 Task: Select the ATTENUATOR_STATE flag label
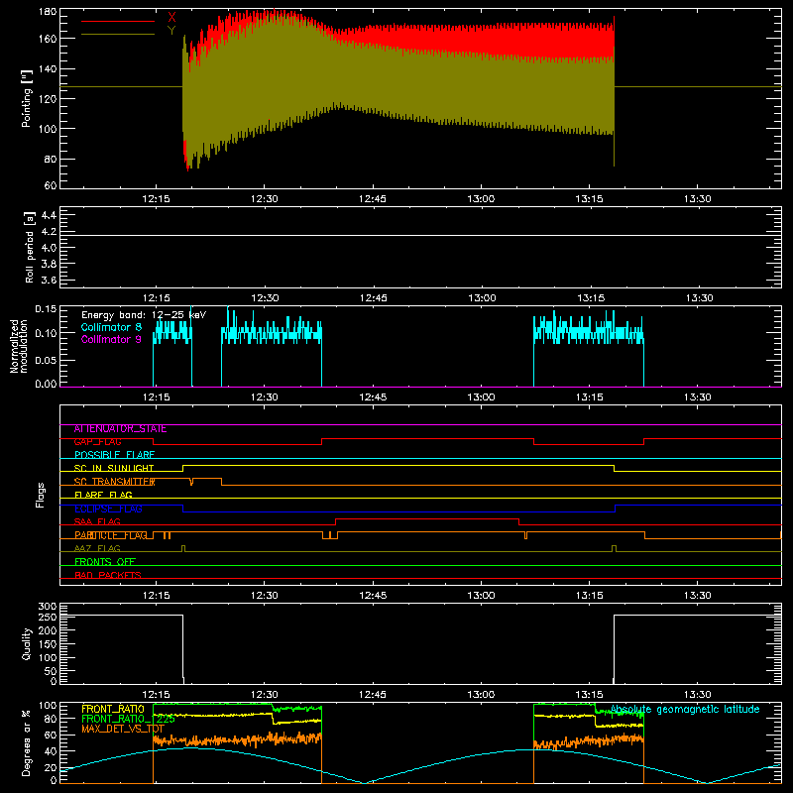pyautogui.click(x=120, y=429)
